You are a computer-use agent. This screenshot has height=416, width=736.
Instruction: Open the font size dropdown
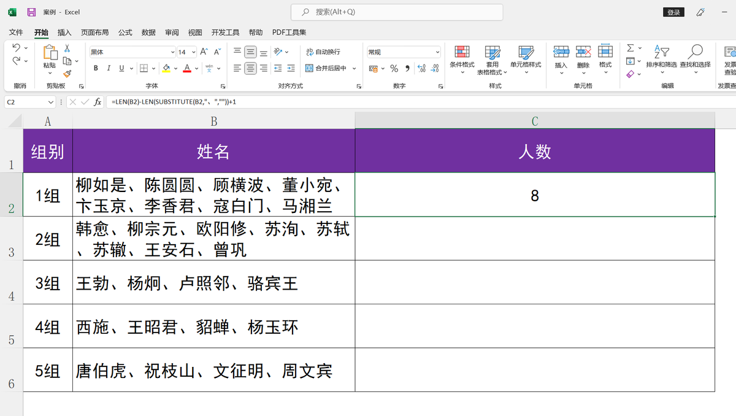[x=193, y=52]
